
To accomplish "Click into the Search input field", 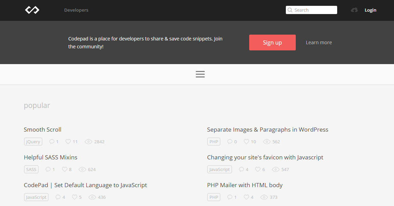I will point(311,10).
